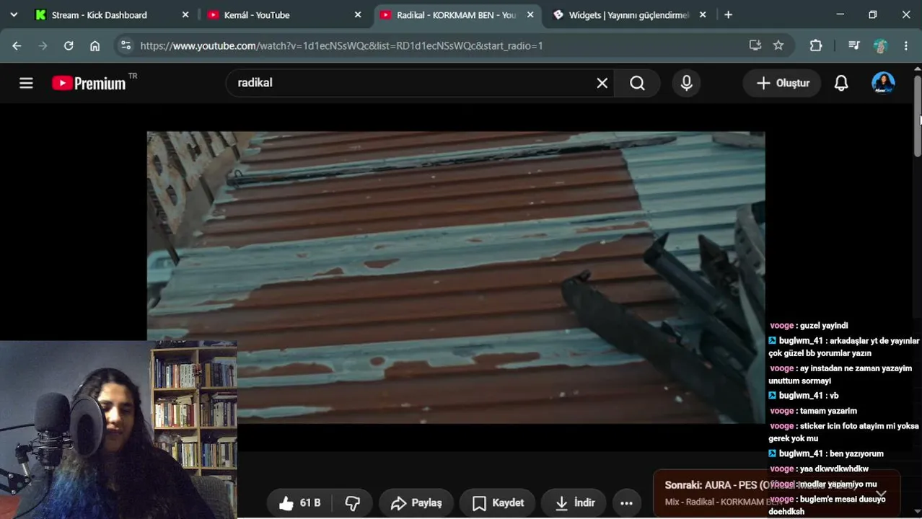Open YouTube notifications bell
Image resolution: width=922 pixels, height=519 pixels.
[x=841, y=83]
